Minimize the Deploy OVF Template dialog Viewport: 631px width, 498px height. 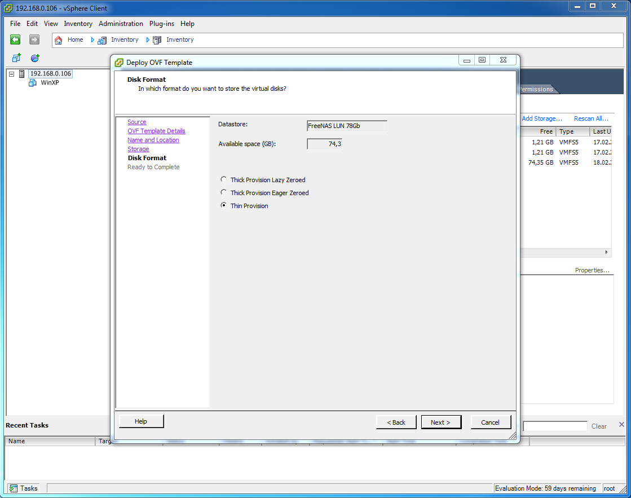click(467, 60)
